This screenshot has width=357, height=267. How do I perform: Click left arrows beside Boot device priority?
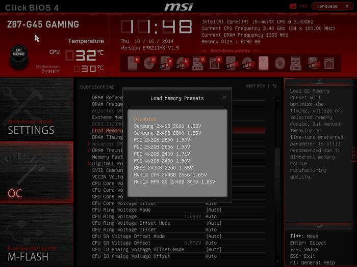click(x=204, y=51)
